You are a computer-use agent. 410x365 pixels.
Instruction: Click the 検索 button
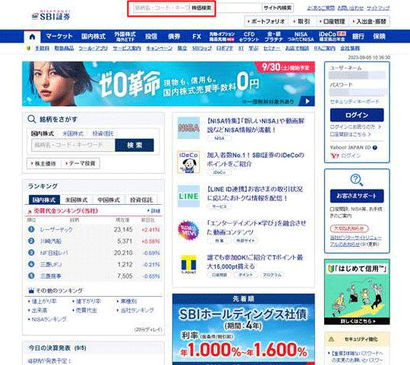point(134,145)
